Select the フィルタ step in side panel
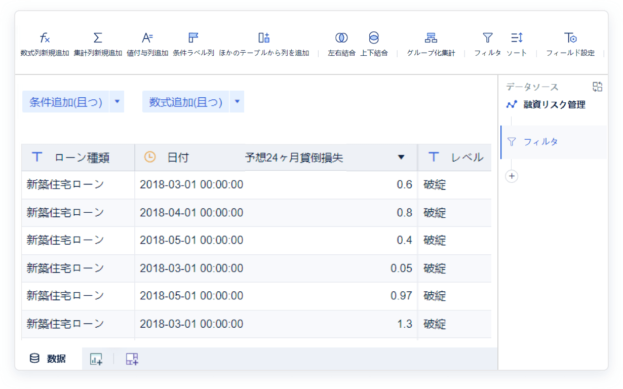Image resolution: width=623 pixels, height=389 pixels. pos(540,142)
